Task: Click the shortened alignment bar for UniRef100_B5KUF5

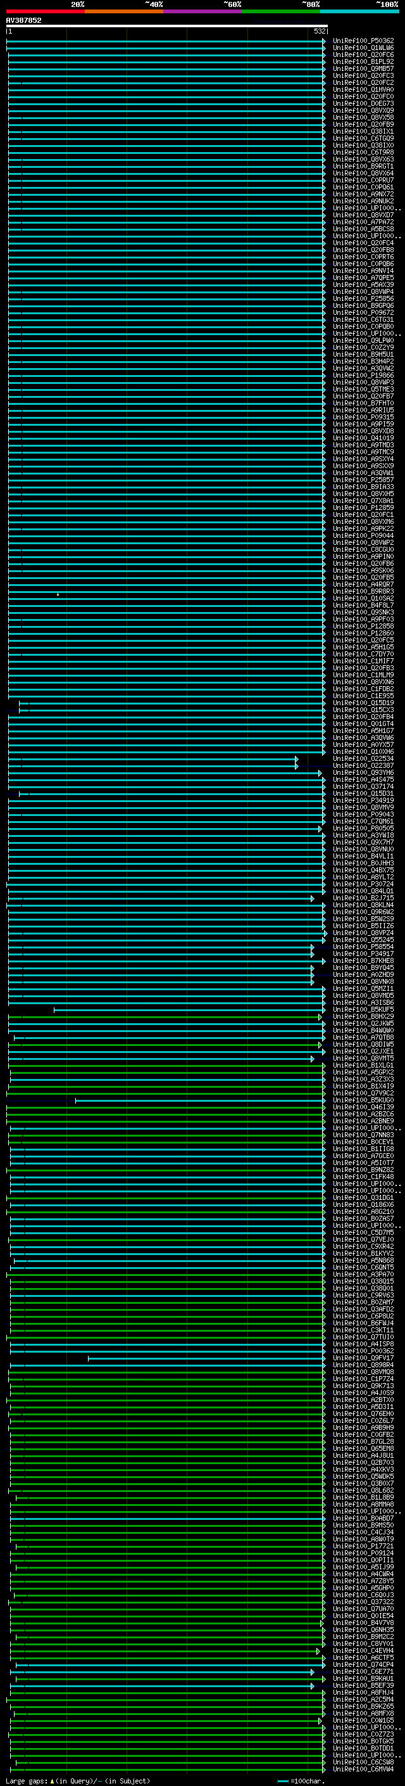Action: (x=189, y=1010)
